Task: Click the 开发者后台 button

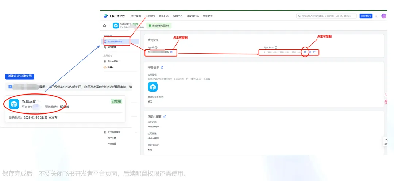Action: [366, 16]
